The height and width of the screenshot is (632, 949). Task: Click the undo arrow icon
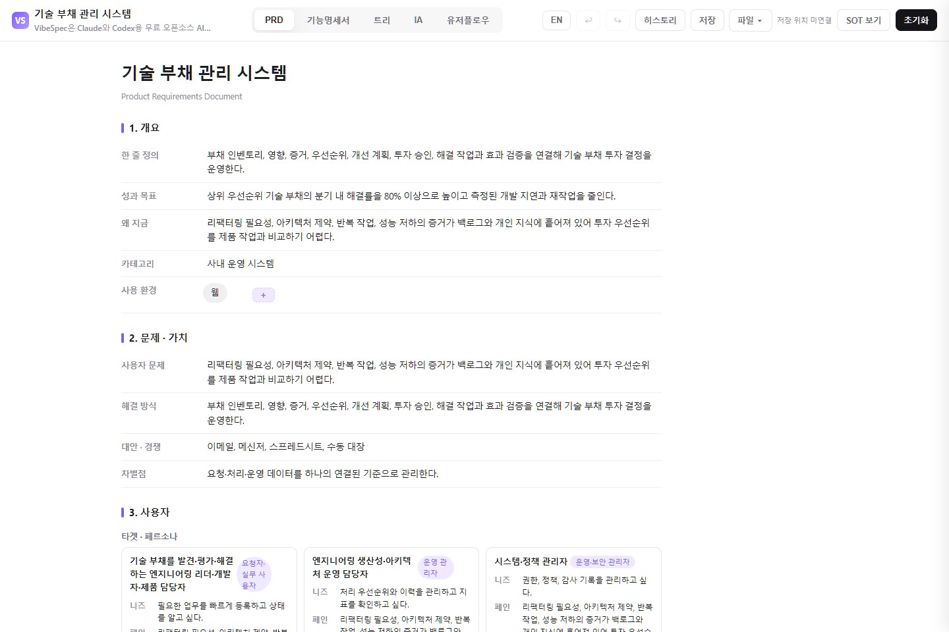coord(589,20)
